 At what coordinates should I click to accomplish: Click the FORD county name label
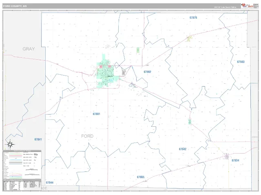pyautogui.click(x=87, y=136)
